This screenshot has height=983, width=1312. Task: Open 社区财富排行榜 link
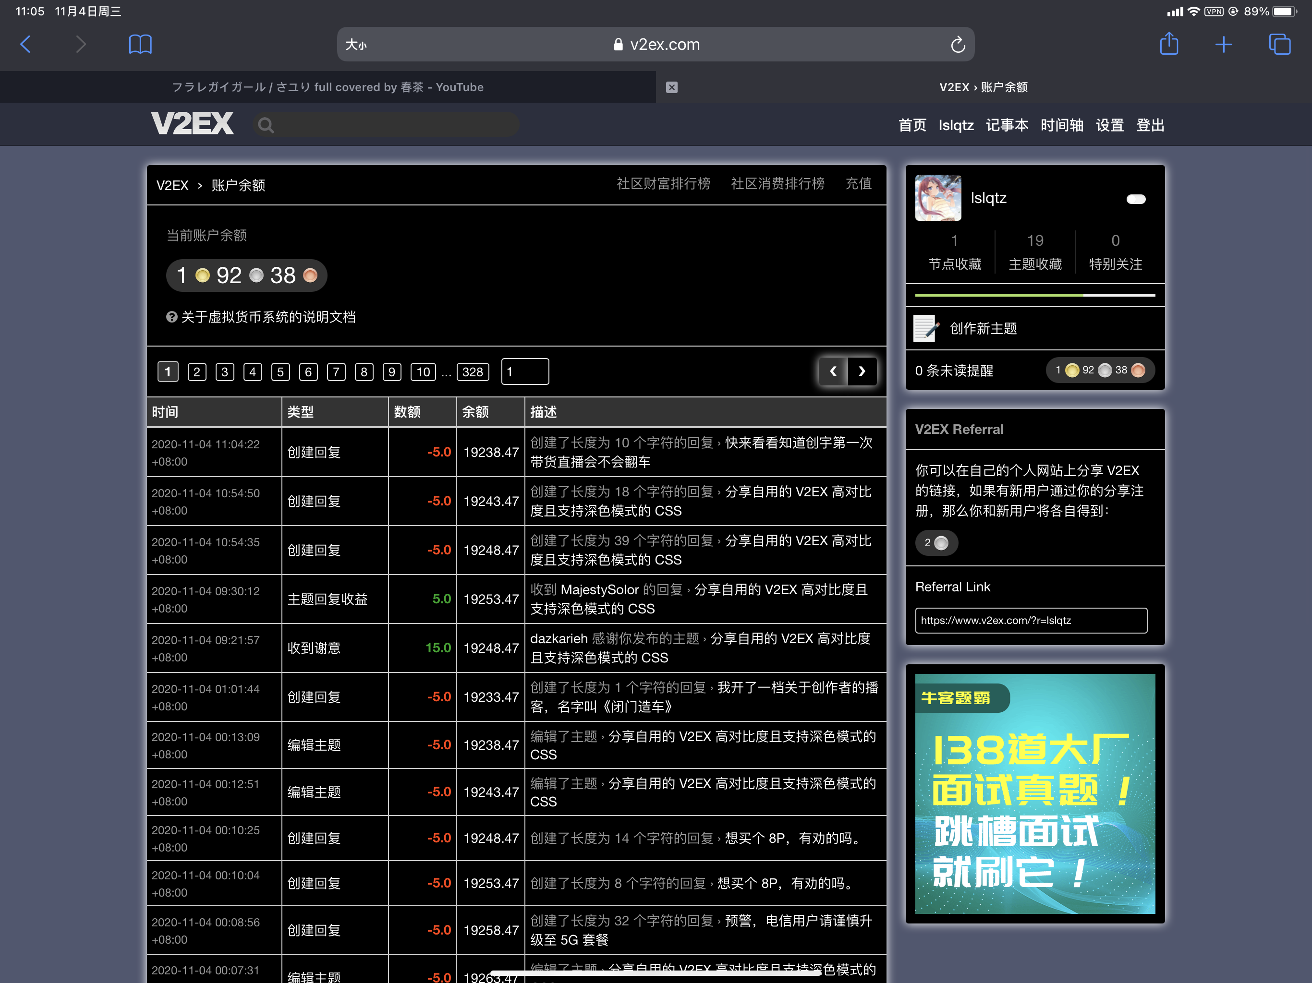(x=663, y=184)
